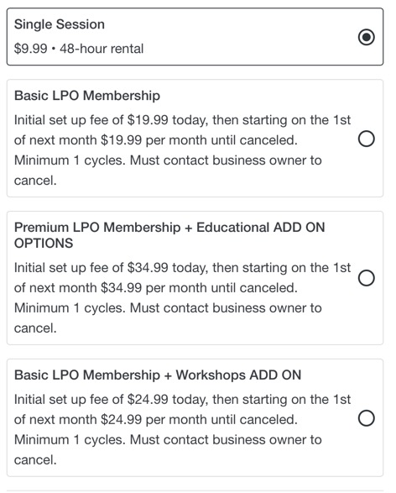Choose the Basic LPO Membership radio button
Viewport: 396px width, 493px height.
[x=366, y=139]
